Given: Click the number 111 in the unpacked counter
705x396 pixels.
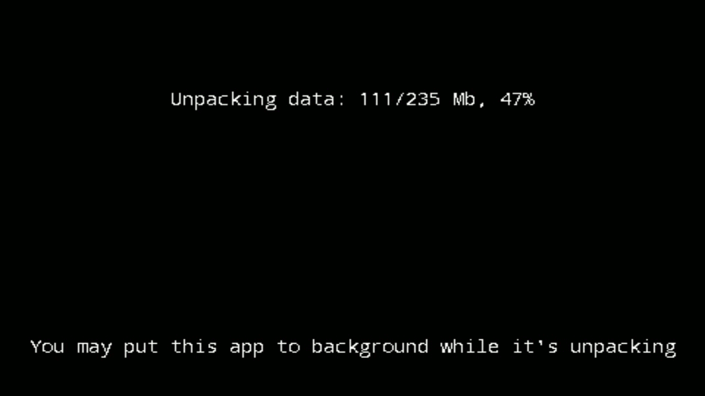Looking at the screenshot, I should [376, 100].
